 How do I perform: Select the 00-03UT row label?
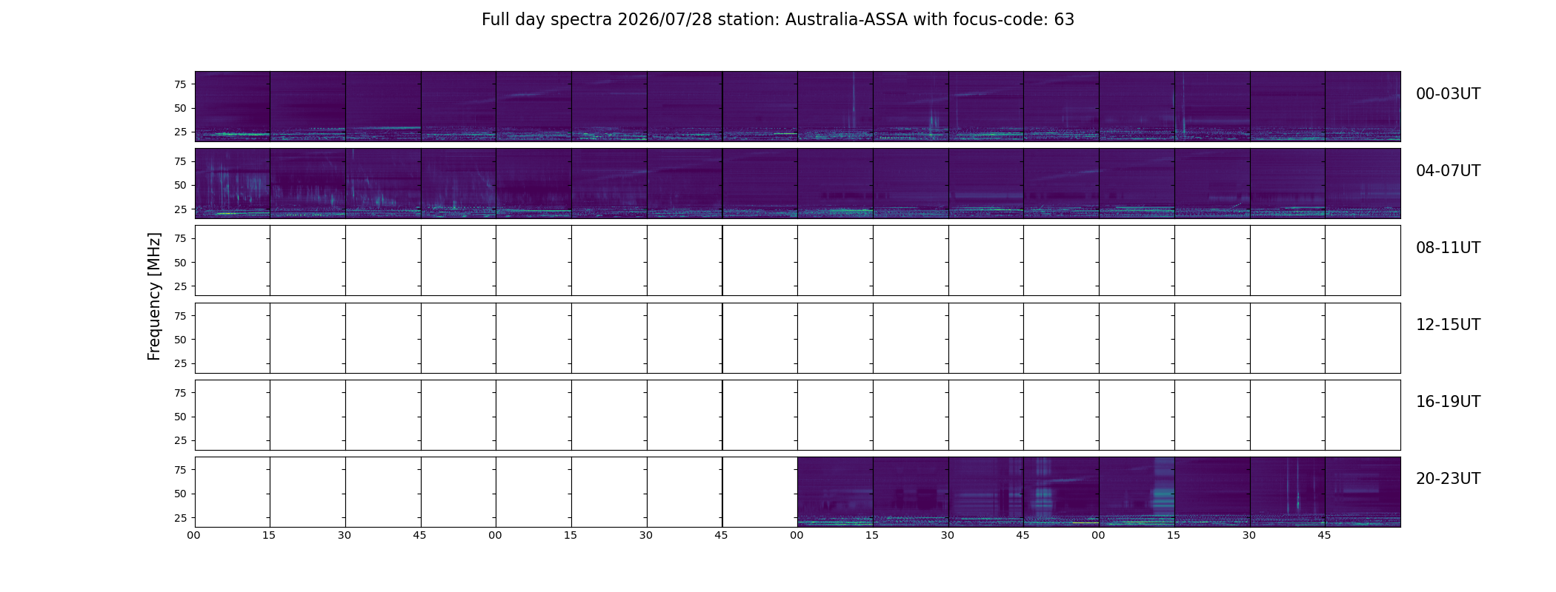[x=1448, y=94]
